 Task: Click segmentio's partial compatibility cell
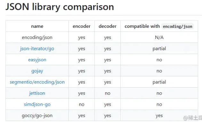click(159, 82)
